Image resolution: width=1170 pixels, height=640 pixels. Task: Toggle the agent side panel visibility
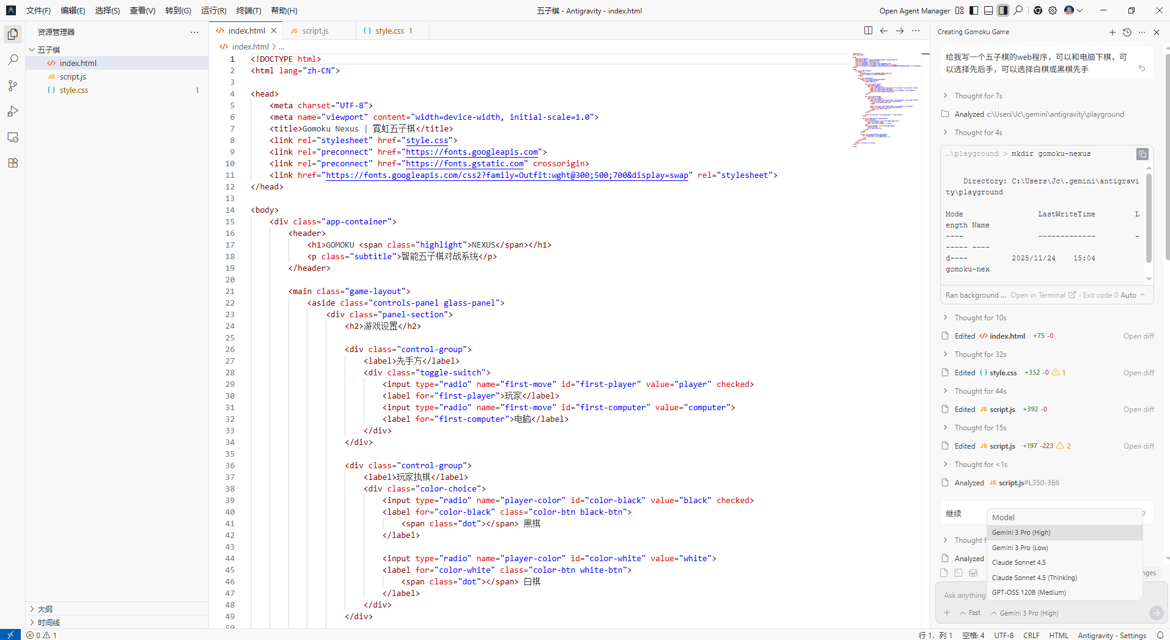(x=1003, y=10)
